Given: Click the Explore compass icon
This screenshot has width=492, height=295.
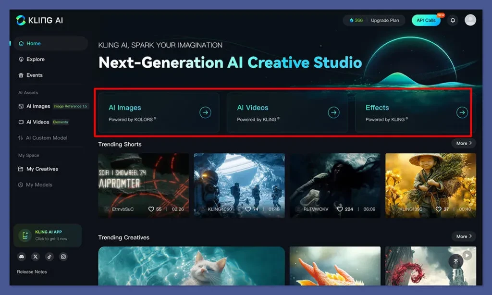Looking at the screenshot, I should pyautogui.click(x=22, y=59).
